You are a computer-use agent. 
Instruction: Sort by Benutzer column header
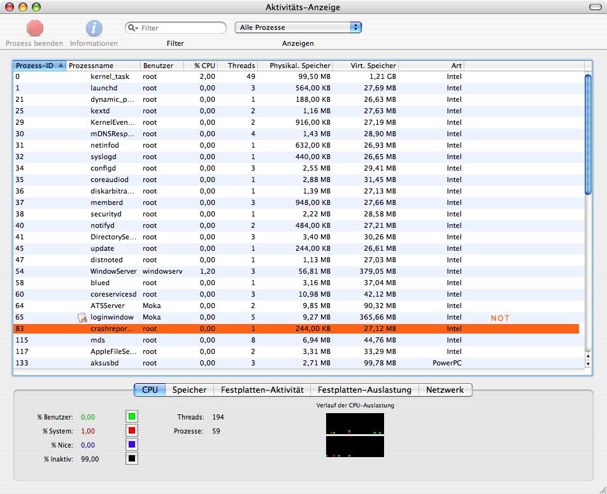[162, 66]
